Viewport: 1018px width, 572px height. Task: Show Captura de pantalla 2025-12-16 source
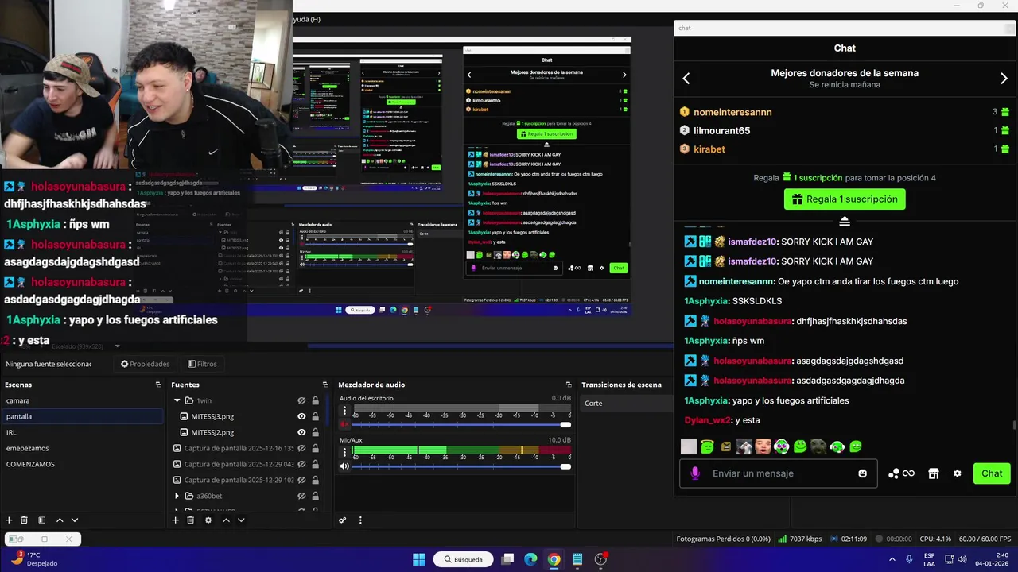click(x=301, y=448)
